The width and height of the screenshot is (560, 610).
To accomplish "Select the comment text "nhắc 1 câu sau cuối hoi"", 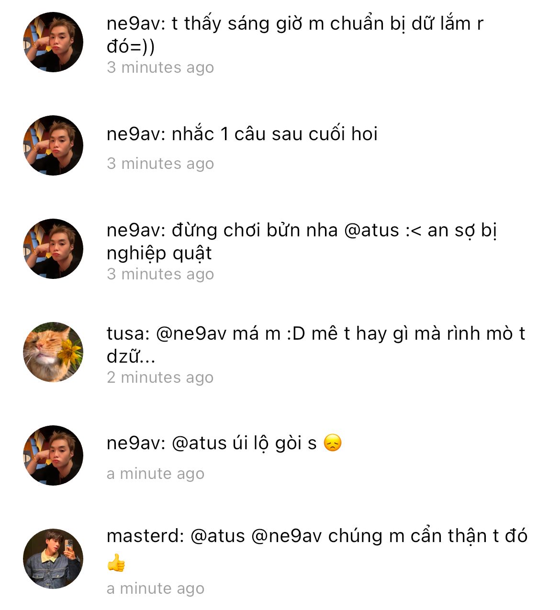I will coord(275,134).
